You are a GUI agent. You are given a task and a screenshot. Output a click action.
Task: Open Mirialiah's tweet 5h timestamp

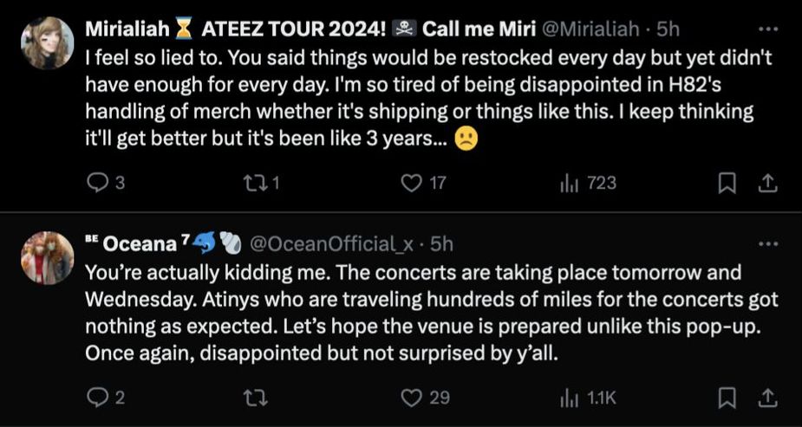point(668,29)
